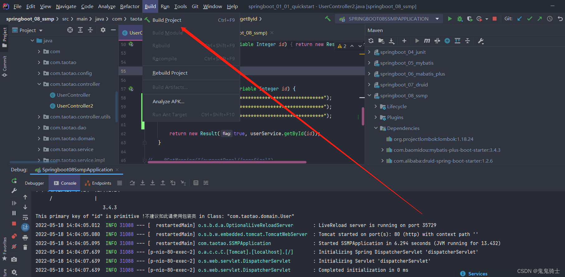Update project with Git blue arrow
The width and height of the screenshot is (565, 277).
coord(520,19)
